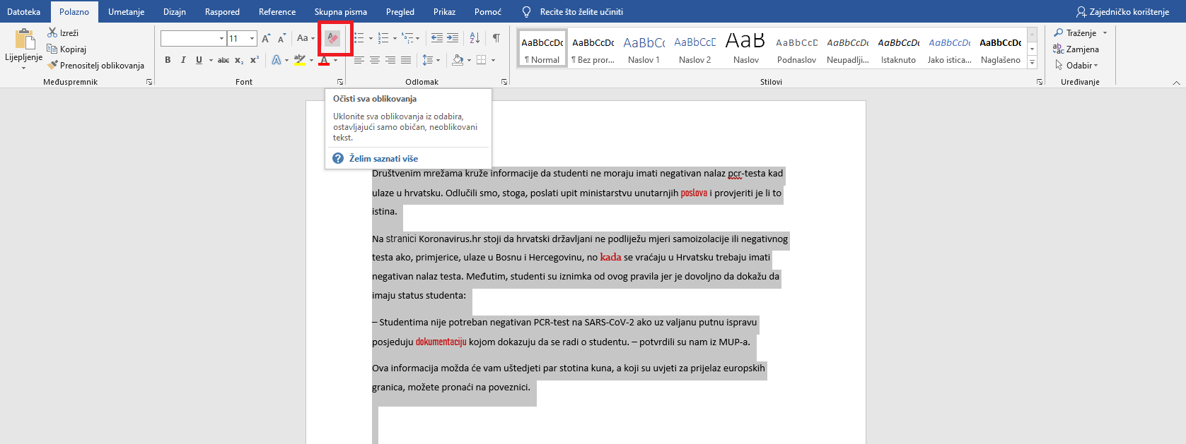Viewport: 1186px width, 444px height.
Task: Expand font color dropdown arrow
Action: pyautogui.click(x=335, y=60)
